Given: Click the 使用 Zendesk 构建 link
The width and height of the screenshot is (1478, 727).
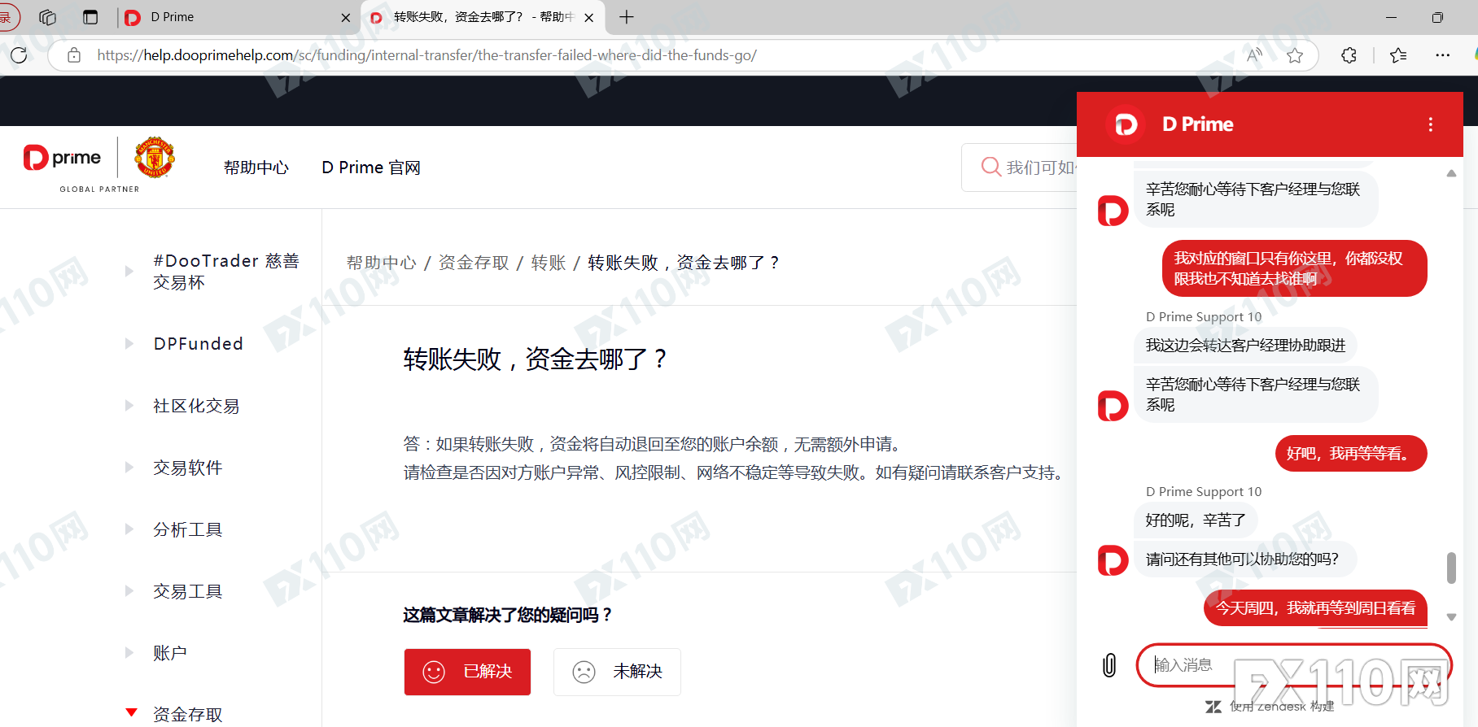Looking at the screenshot, I should (x=1270, y=707).
